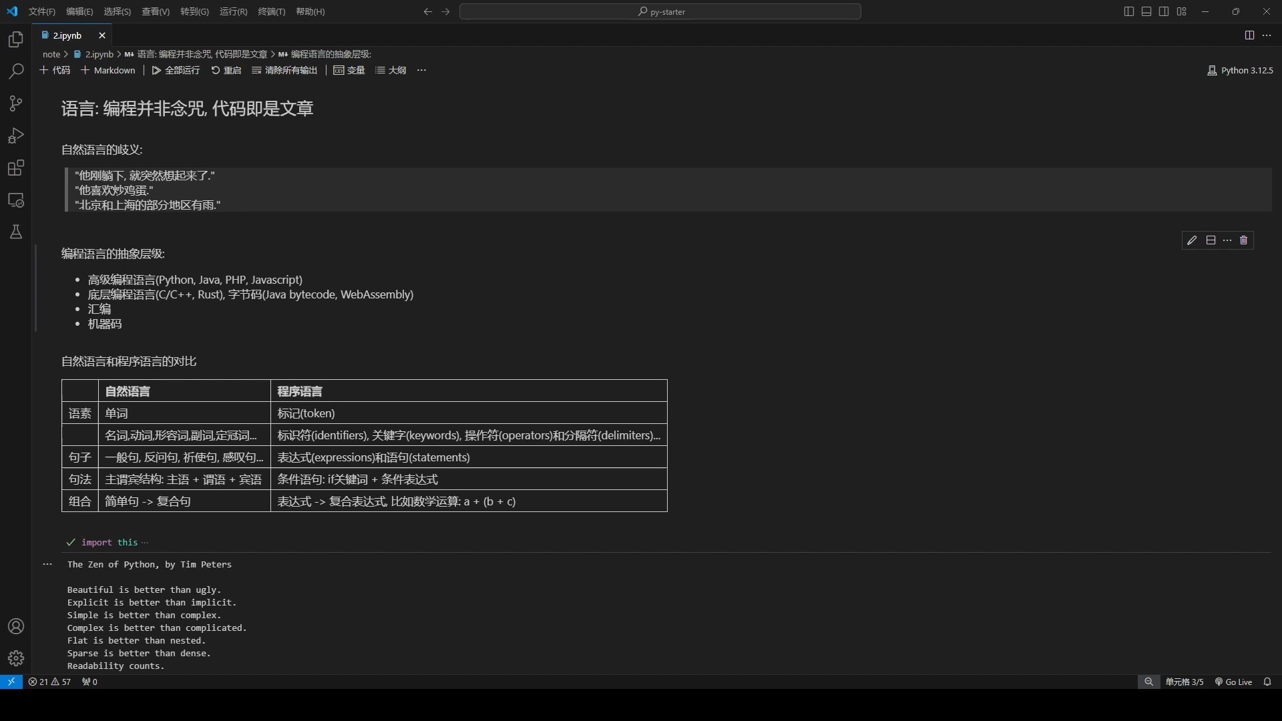Screen dimensions: 1282x721
Task: Open the Run and Debug view
Action: click(16, 136)
